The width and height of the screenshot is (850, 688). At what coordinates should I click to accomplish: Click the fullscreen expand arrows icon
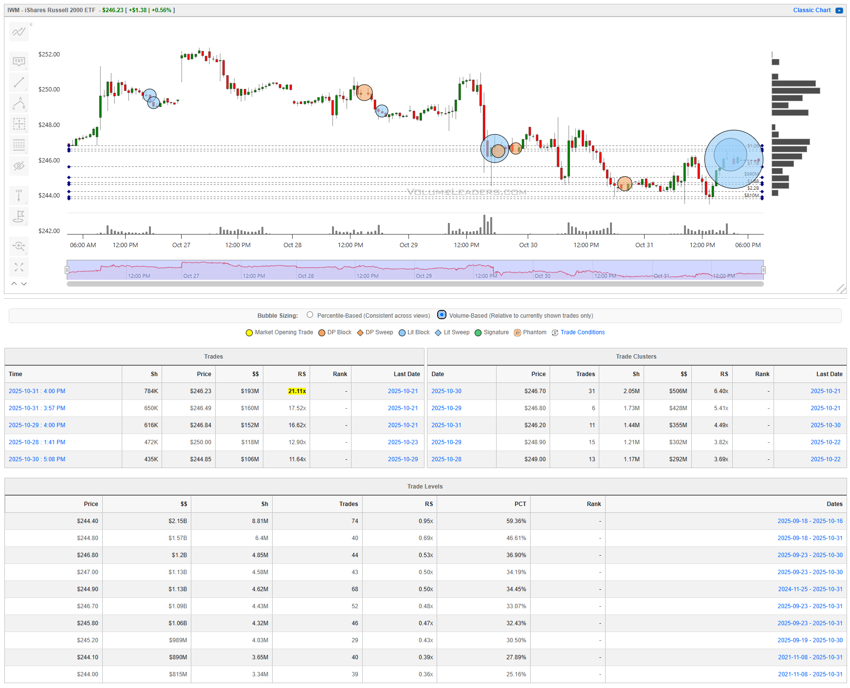[19, 267]
